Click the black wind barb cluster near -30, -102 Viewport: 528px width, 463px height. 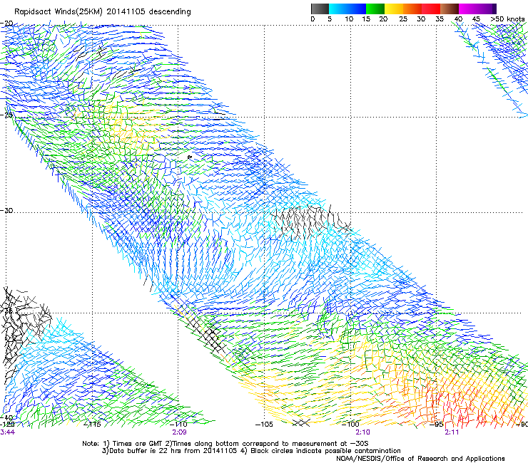310,222
